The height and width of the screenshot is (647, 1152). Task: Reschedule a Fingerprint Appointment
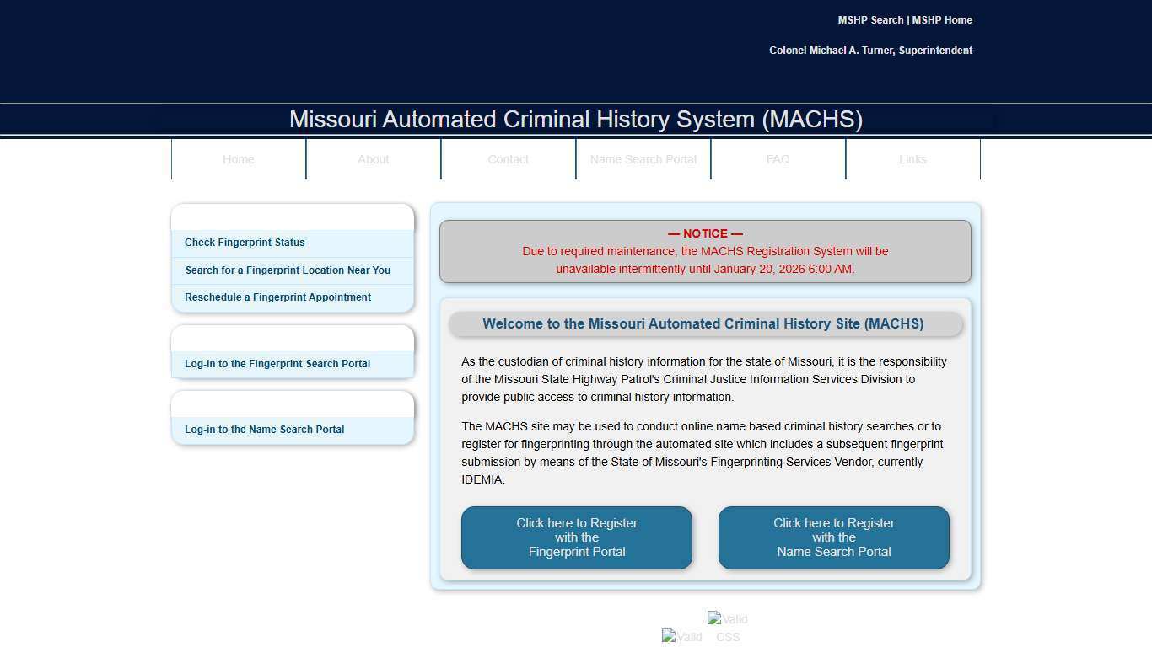pos(277,297)
